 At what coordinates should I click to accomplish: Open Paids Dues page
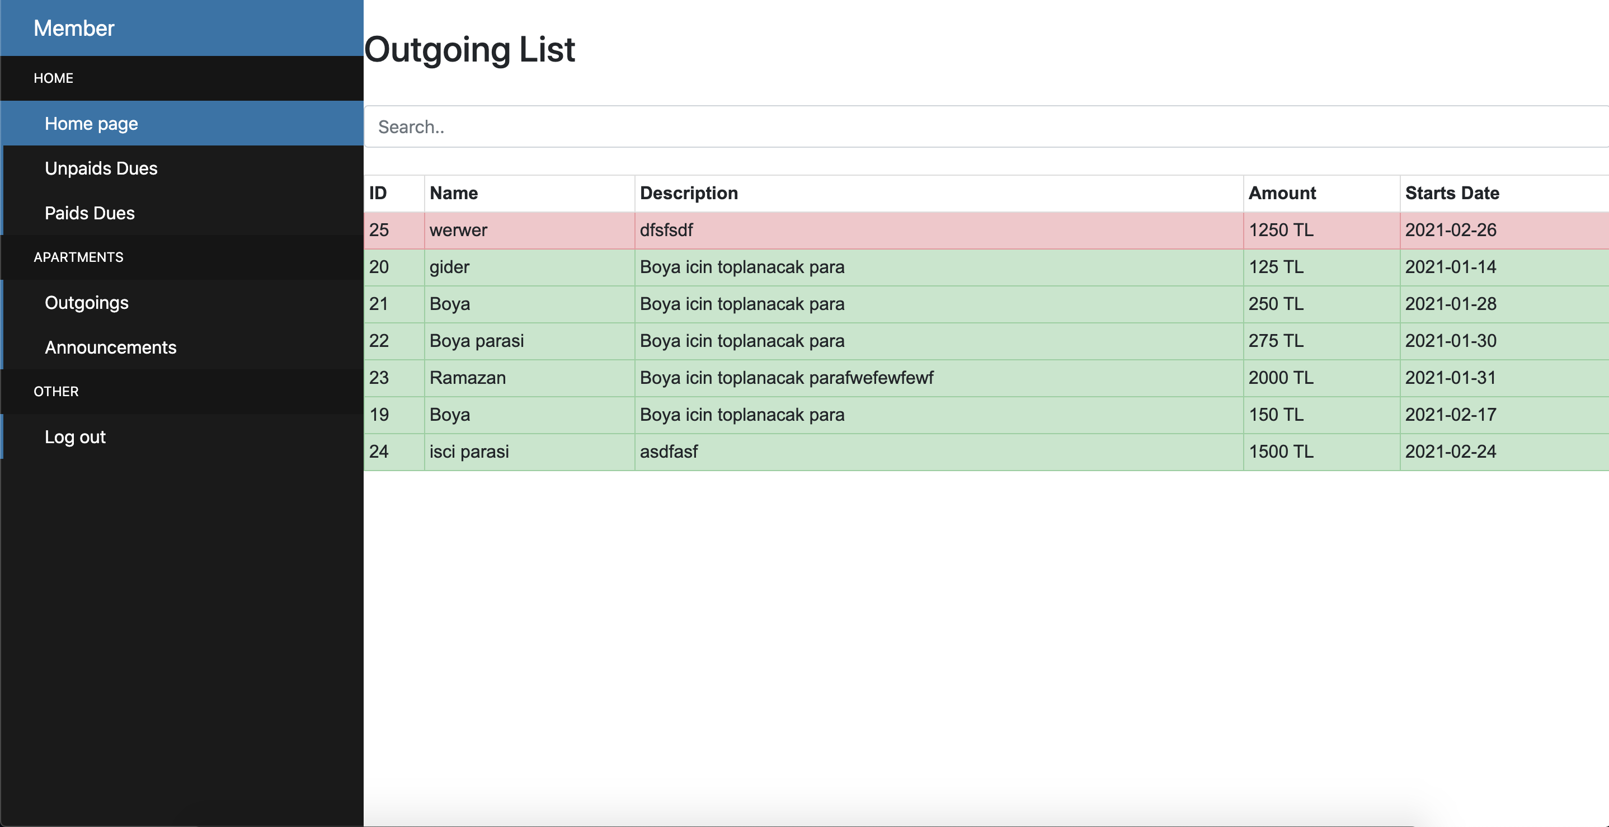(x=90, y=213)
